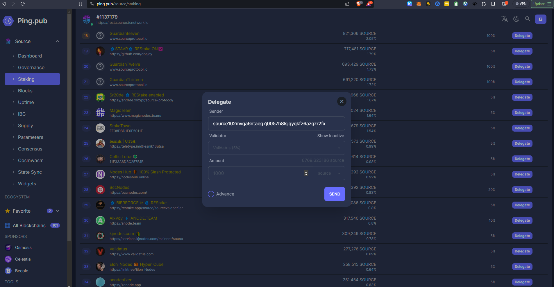Screen dimensions: 554x287
Task: Click the browser reload icon
Action: 23,4
